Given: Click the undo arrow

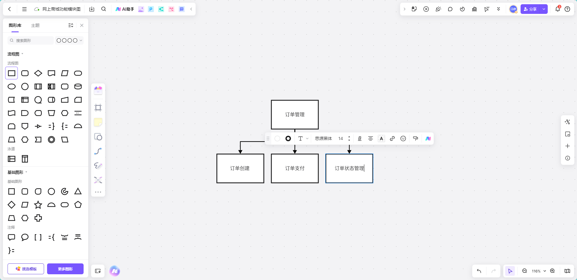Looking at the screenshot, I should click(479, 271).
